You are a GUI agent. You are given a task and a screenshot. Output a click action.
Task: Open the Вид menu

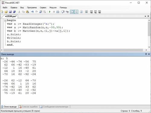tap(22, 8)
